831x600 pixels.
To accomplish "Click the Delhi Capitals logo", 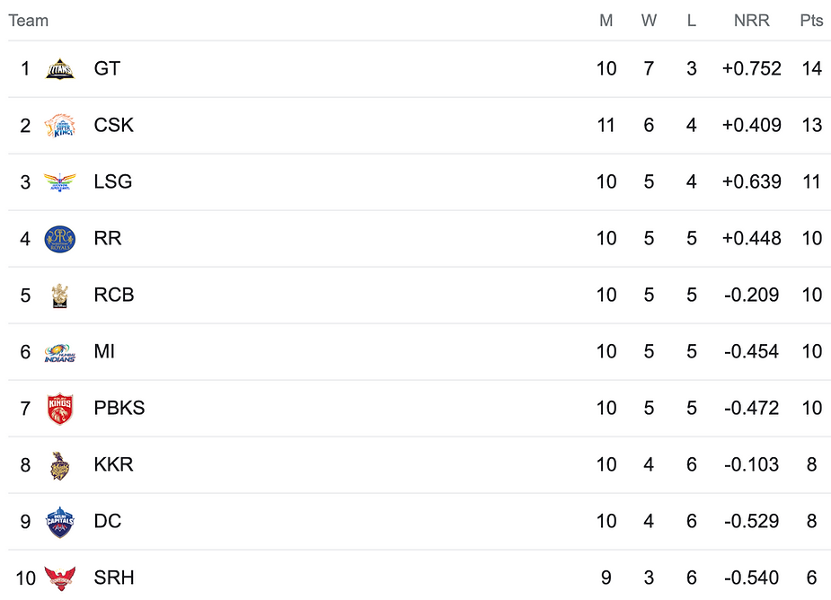I will [x=60, y=522].
